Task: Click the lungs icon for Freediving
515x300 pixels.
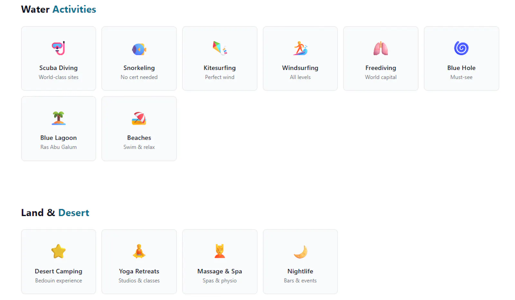Action: point(381,48)
